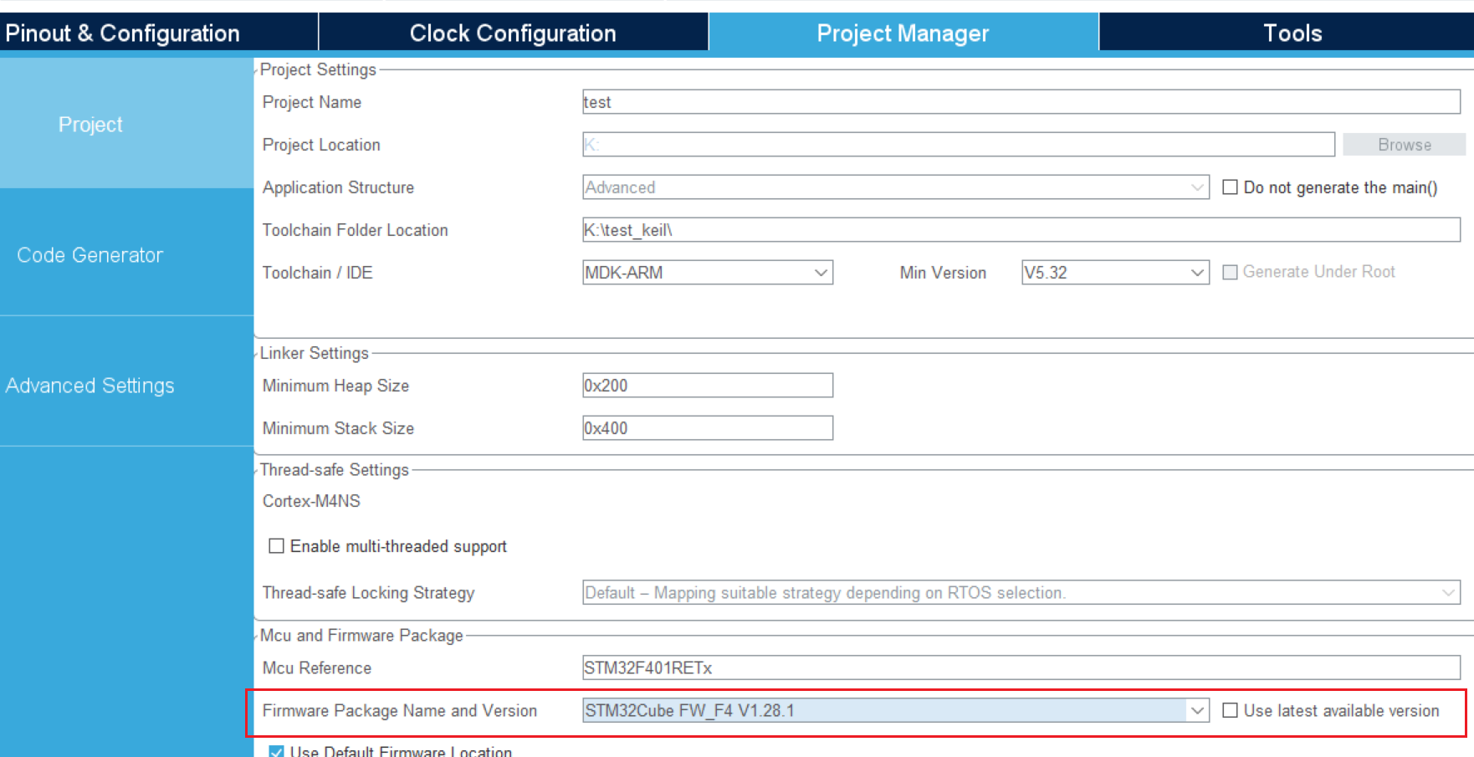
Task: Switch to the Clock Configuration tab
Action: click(x=513, y=32)
